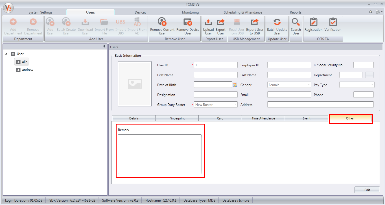Click the Remark text box
Screen dimensions: 385x205
(160, 154)
